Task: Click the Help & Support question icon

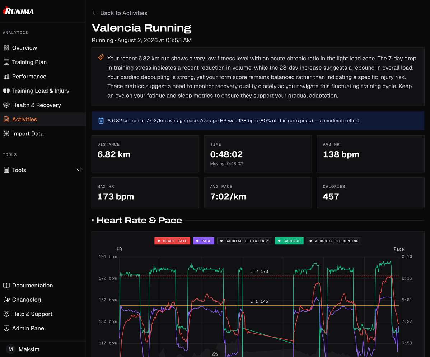Action: [x=6, y=314]
